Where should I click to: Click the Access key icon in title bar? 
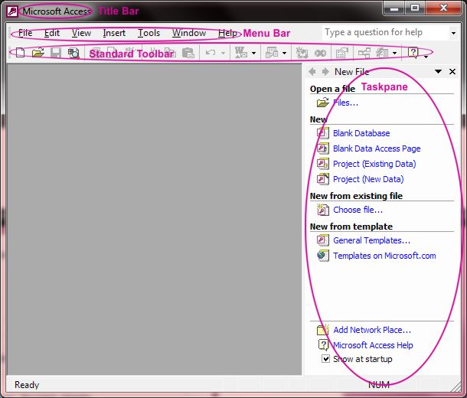[12, 11]
